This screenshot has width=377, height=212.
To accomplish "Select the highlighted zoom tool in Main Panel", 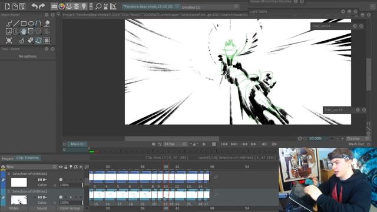I will point(38,41).
